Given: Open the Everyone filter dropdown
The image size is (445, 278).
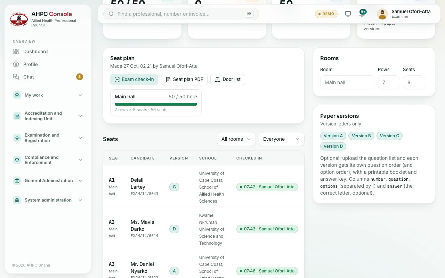Looking at the screenshot, I should [281, 139].
